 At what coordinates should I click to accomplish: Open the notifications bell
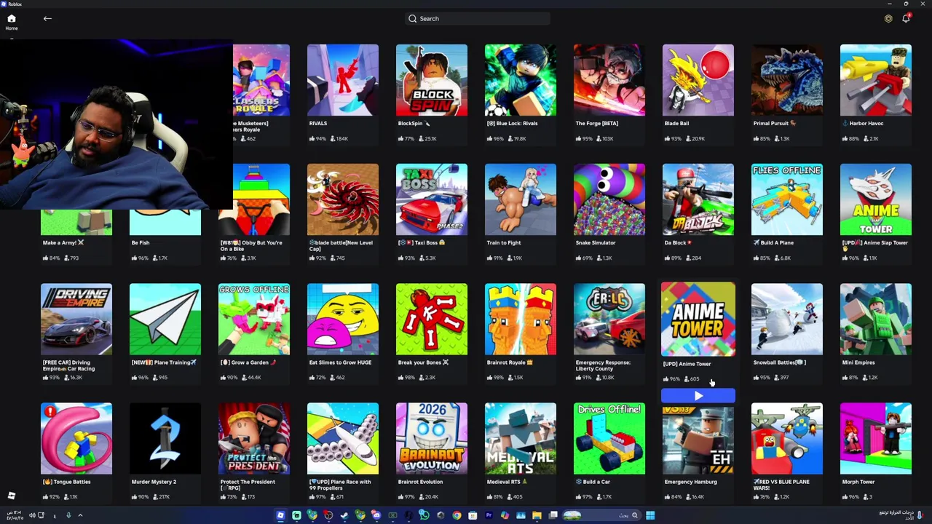pos(906,18)
